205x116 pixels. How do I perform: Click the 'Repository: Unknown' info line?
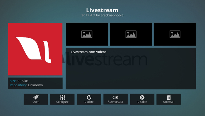26,85
